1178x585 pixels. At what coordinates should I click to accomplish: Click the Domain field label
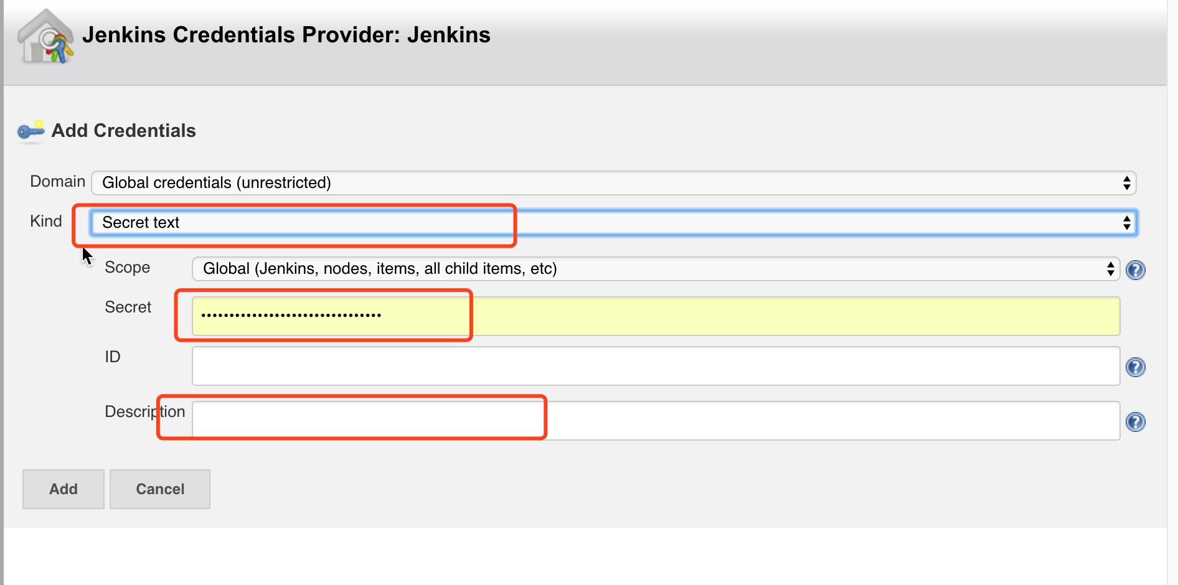pos(57,182)
